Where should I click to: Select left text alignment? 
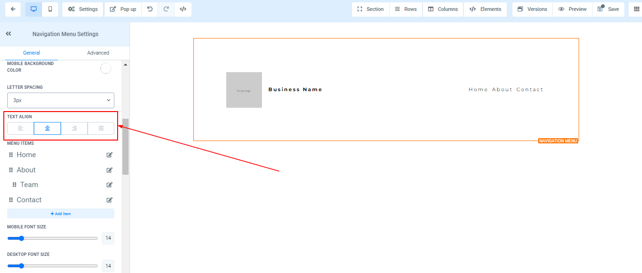point(20,128)
